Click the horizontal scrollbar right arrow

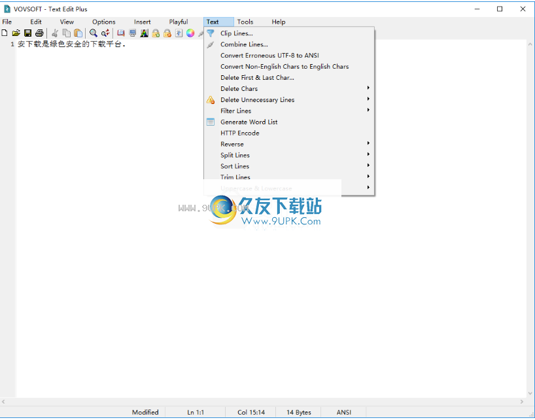point(522,402)
